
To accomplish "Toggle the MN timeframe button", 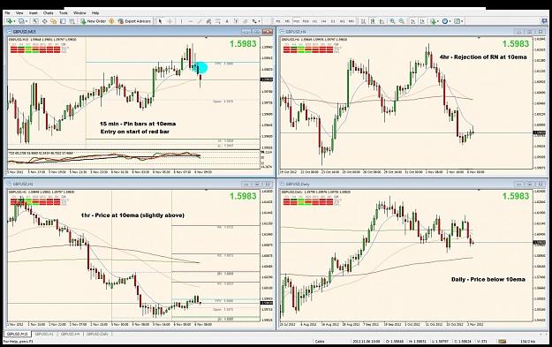I will (x=351, y=21).
